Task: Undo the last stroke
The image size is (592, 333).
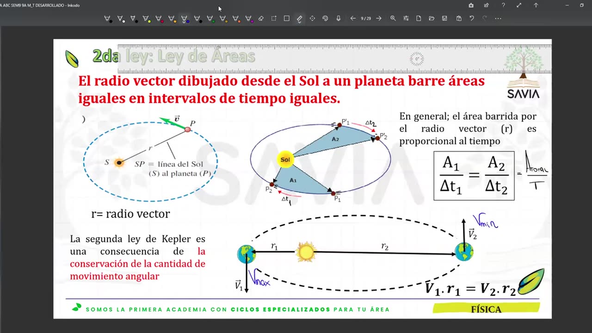Action: pos(472,18)
